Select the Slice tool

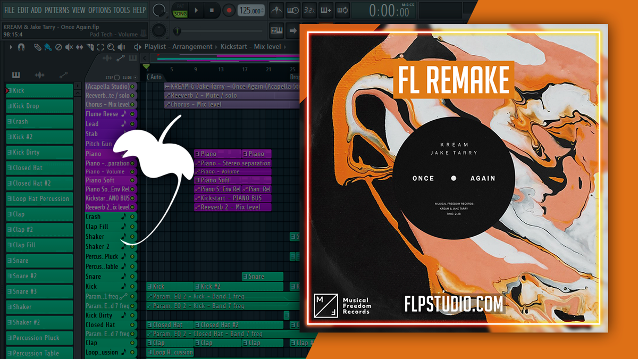pos(90,47)
